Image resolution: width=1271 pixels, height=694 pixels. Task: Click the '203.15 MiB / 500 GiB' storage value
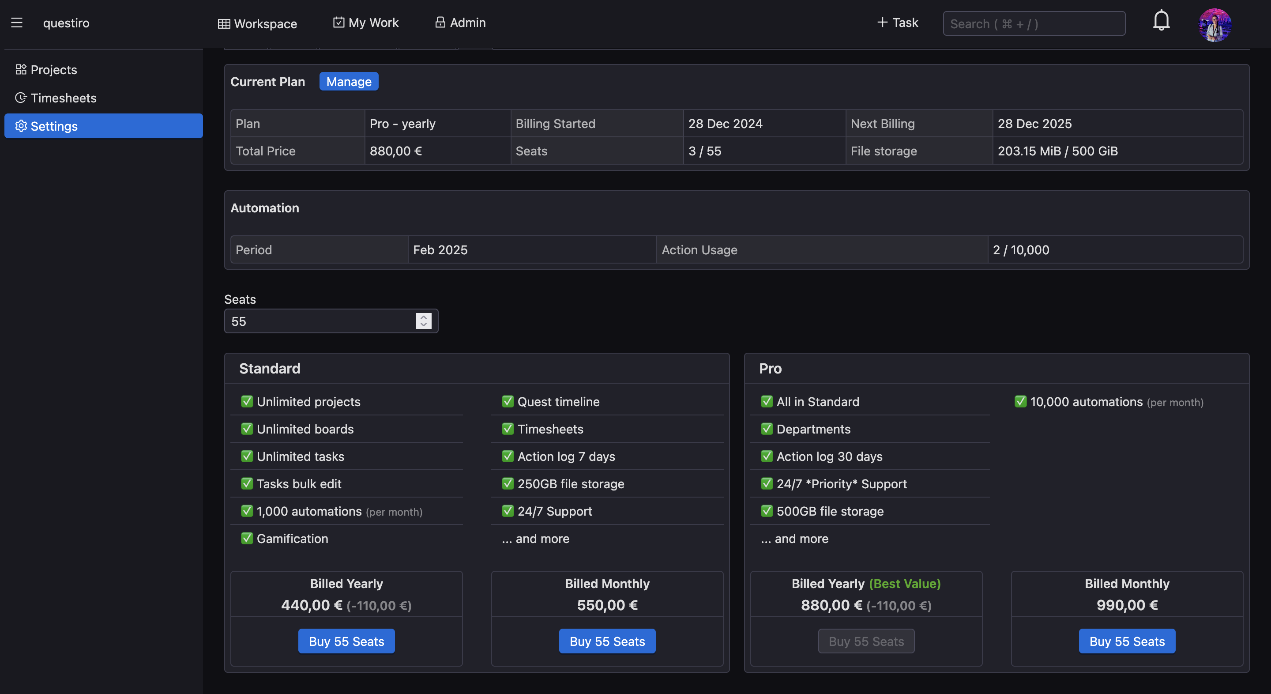click(x=1058, y=151)
